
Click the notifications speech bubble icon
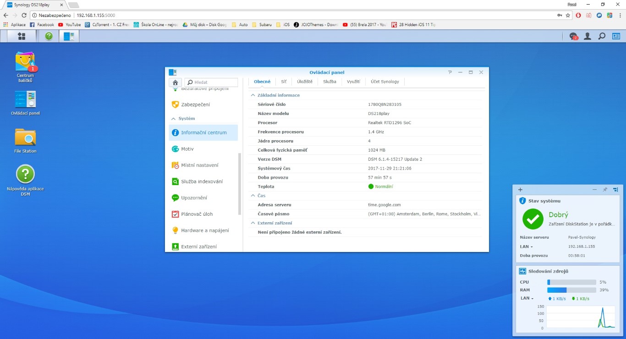click(x=573, y=36)
